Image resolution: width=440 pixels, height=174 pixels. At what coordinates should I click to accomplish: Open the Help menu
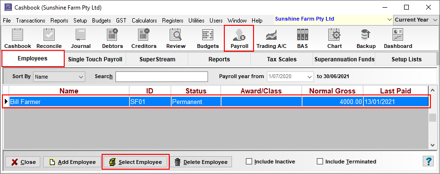coord(257,21)
